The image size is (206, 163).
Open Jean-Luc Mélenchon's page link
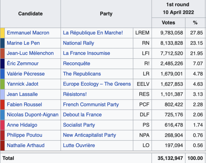click(30, 53)
